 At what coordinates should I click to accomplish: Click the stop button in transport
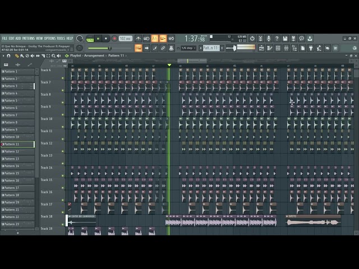(106, 39)
